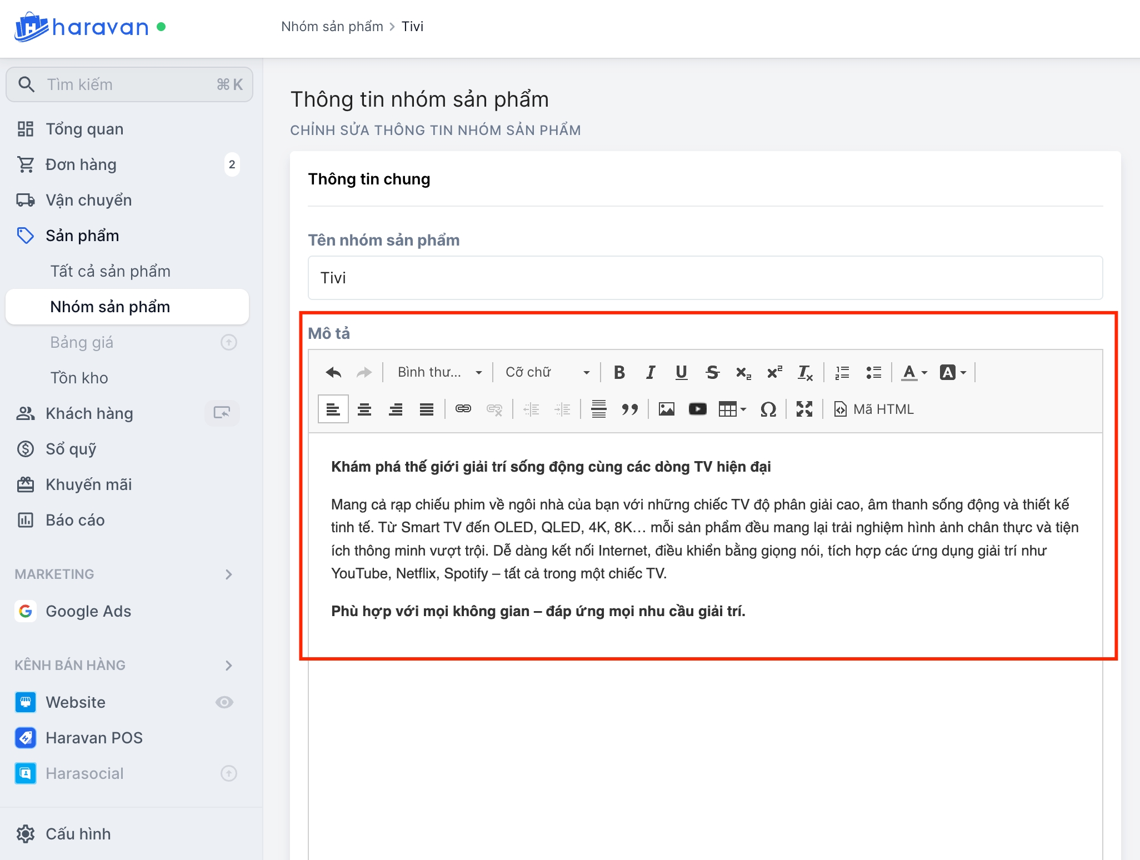Expand the MARKETING section chevron

[x=228, y=574]
